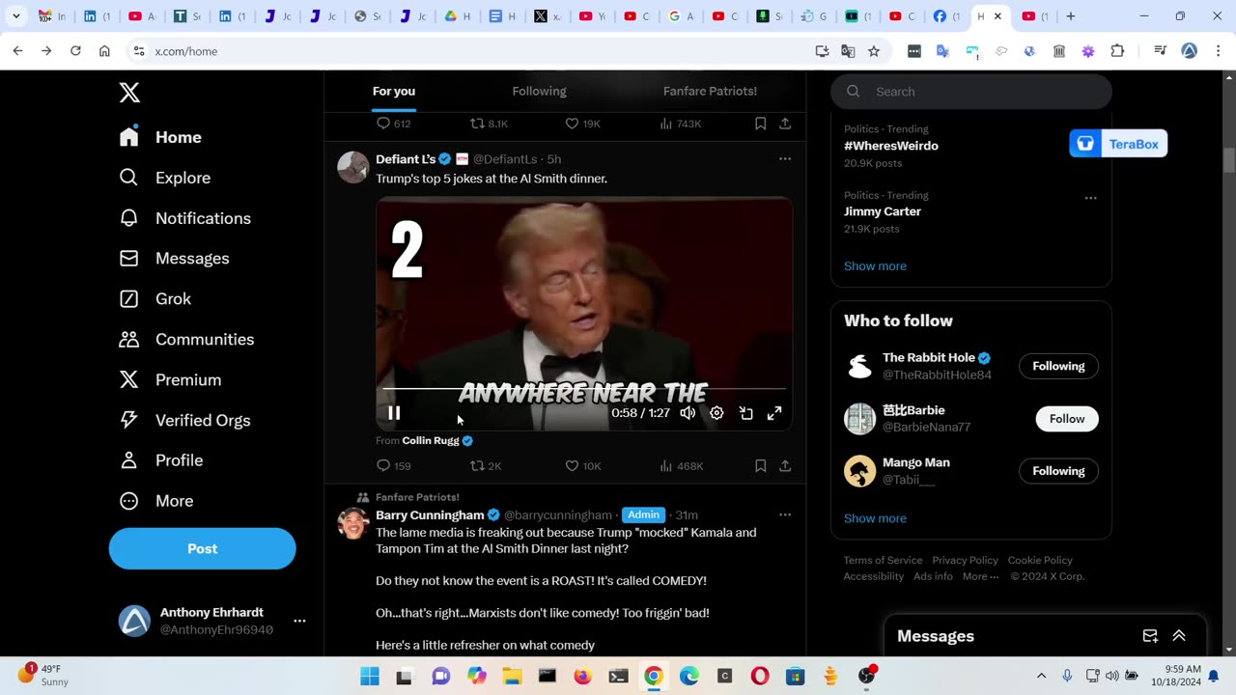Toggle Following for Mango Man

pos(1058,471)
